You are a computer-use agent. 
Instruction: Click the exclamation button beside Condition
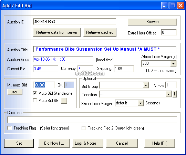(x=174, y=94)
